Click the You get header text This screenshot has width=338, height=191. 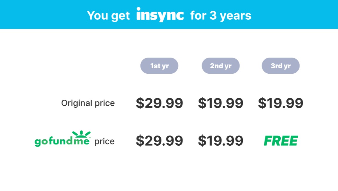108,16
